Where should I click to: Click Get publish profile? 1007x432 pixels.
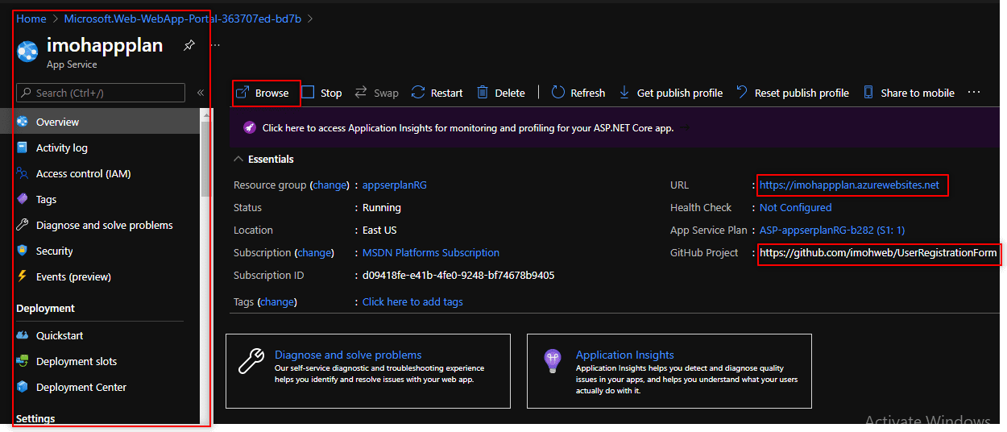pos(670,93)
